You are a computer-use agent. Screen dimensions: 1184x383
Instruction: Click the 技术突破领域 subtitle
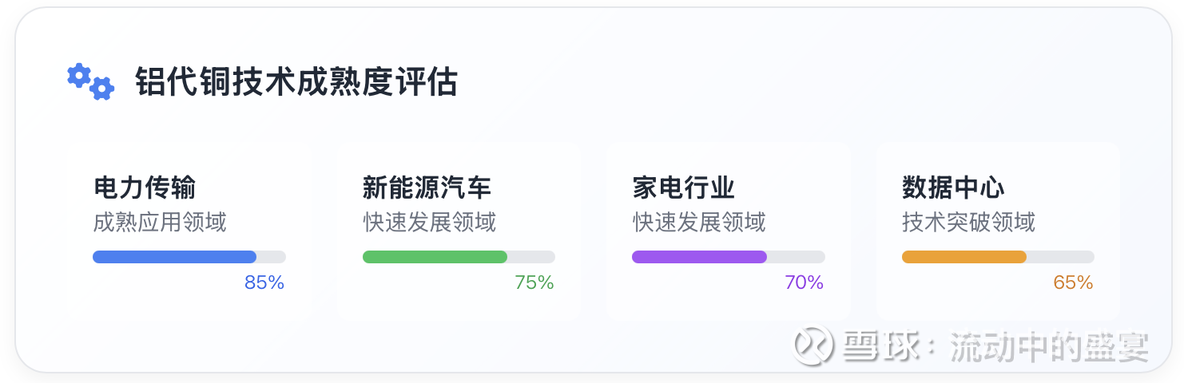968,222
